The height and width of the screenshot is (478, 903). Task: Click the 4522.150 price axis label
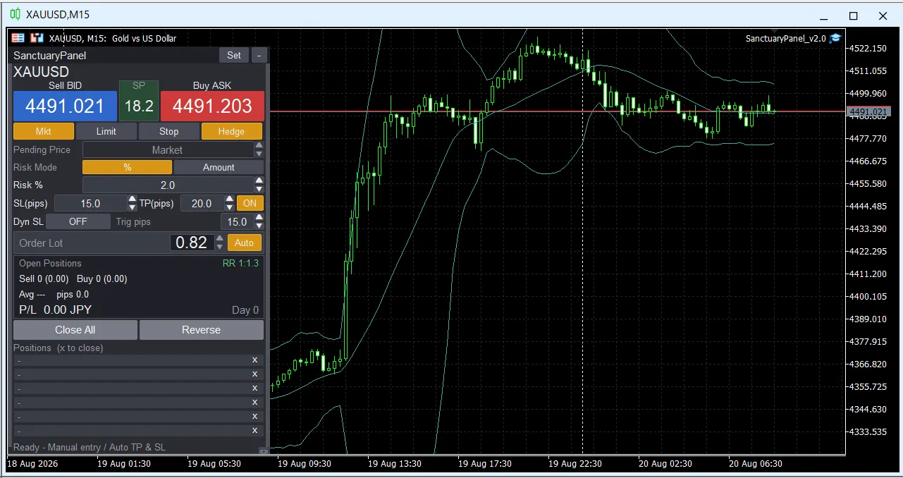click(x=868, y=48)
